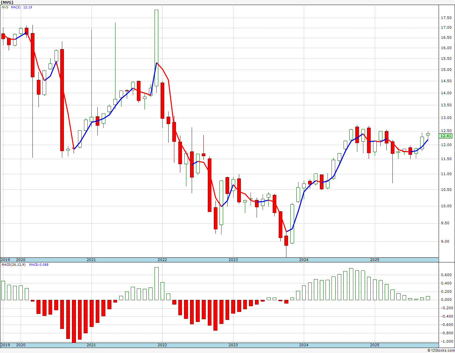The width and height of the screenshot is (455, 353).
Task: Select 2021 on the price chart time axis
Action: click(x=91, y=260)
